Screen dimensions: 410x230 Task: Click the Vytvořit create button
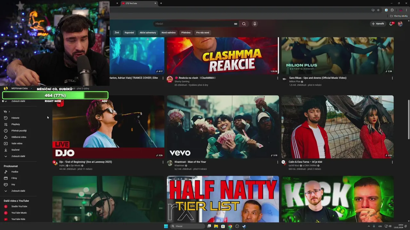pos(378,24)
